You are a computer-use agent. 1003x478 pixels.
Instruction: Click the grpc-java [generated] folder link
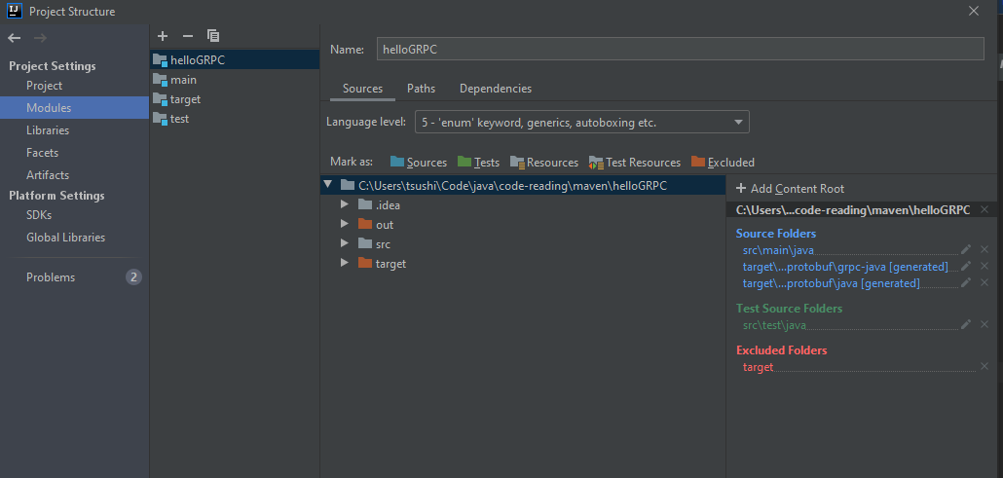tap(845, 267)
